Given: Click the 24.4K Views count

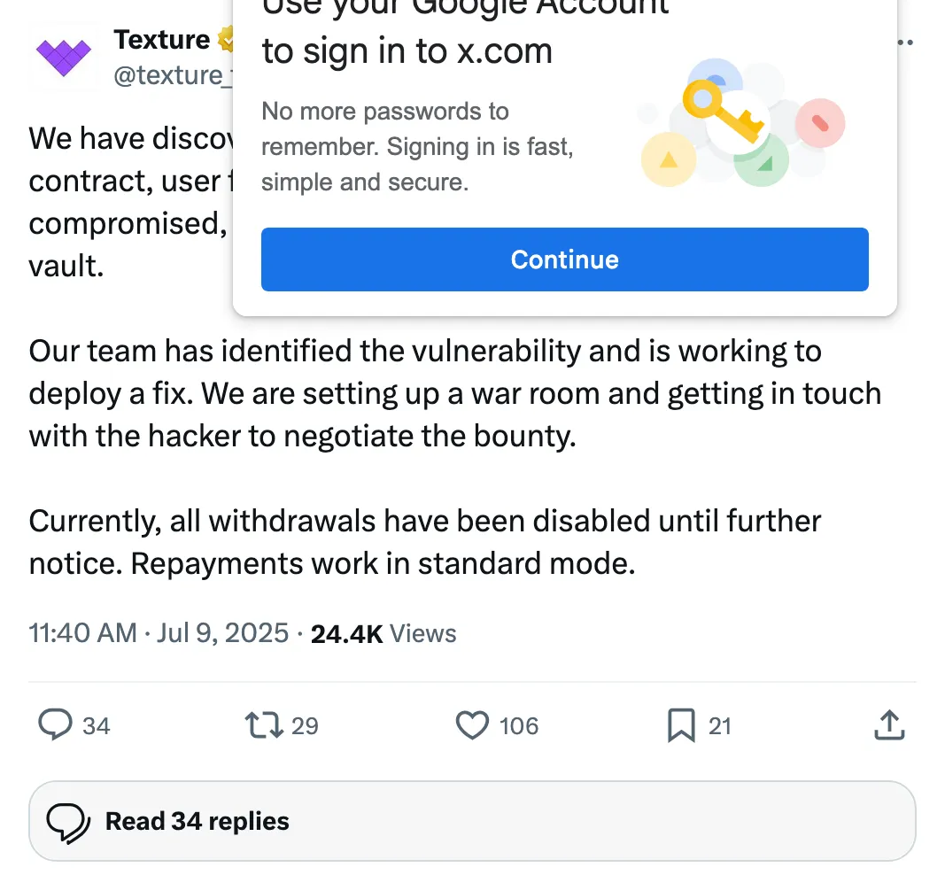Looking at the screenshot, I should click(x=383, y=634).
